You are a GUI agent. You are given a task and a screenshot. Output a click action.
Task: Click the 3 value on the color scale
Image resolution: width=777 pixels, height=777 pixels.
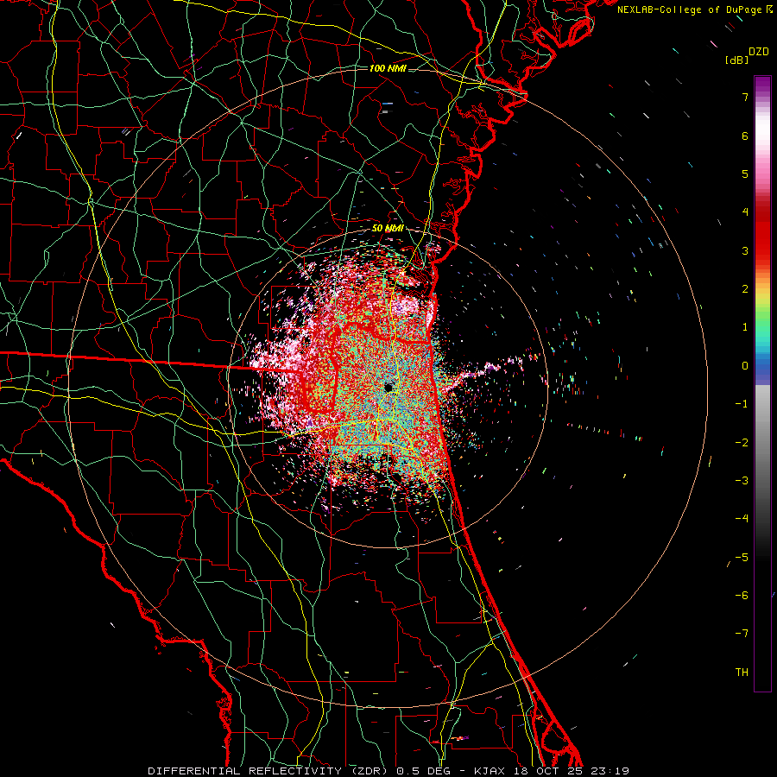[745, 250]
